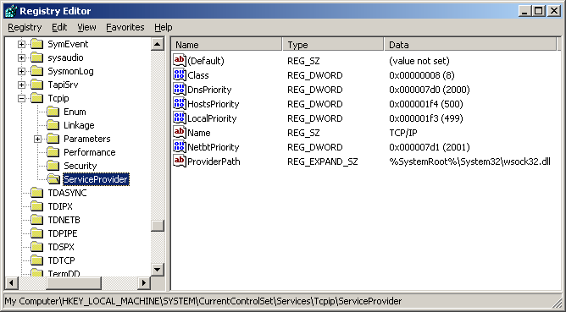The image size is (566, 312).
Task: Click the DWORD icon for NetbtPriority
Action: pyautogui.click(x=180, y=146)
